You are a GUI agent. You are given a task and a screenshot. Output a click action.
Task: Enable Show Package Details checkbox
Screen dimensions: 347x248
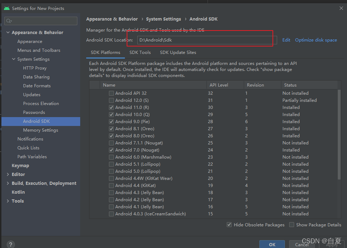click(x=292, y=225)
